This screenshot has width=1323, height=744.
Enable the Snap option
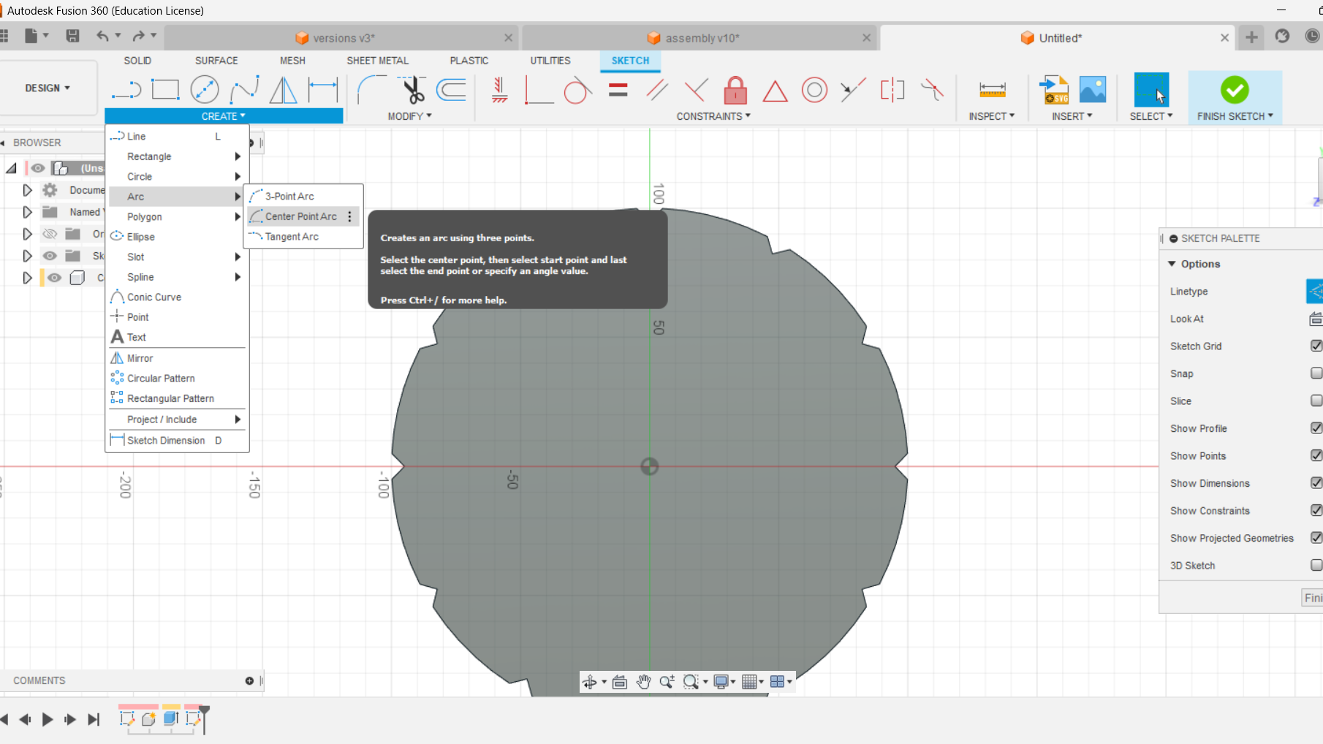1316,373
